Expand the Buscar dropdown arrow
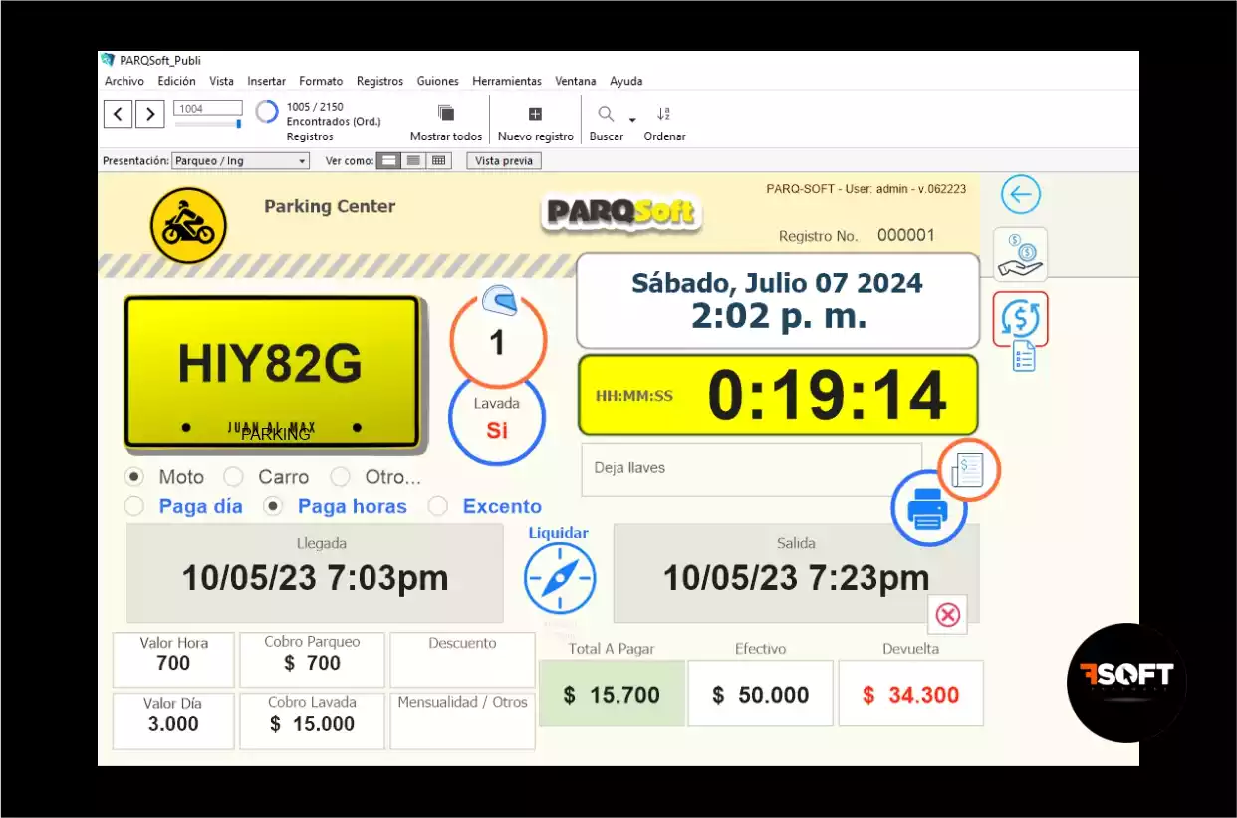This screenshot has width=1237, height=818. point(632,120)
